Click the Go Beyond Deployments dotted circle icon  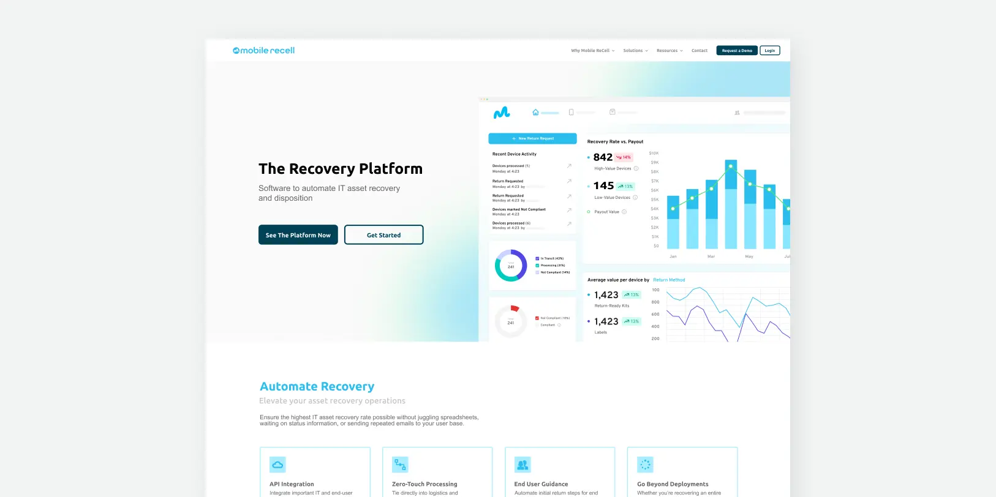645,465
